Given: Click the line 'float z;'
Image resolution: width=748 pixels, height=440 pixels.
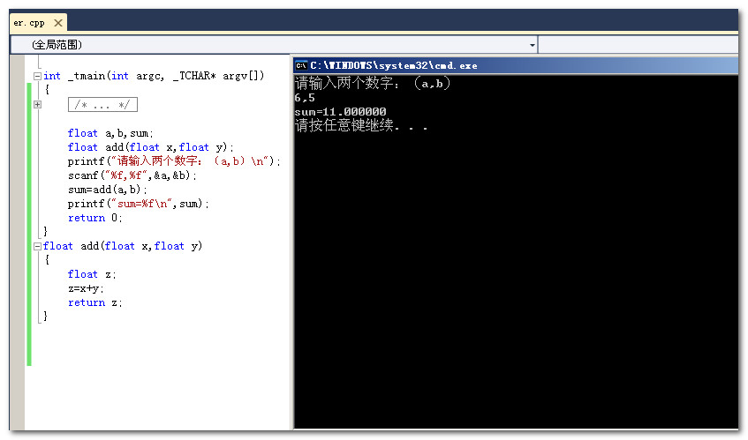Looking at the screenshot, I should 92,274.
